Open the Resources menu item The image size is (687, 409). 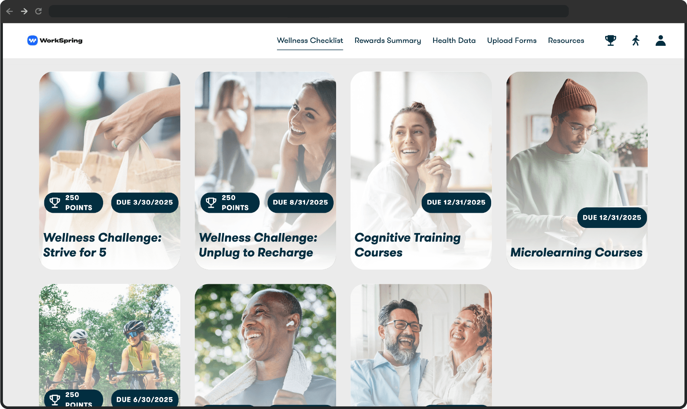566,40
